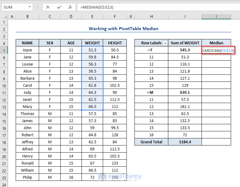The height and width of the screenshot is (187, 240).
Task: Select the cell with name John
Action: (x=27, y=128)
